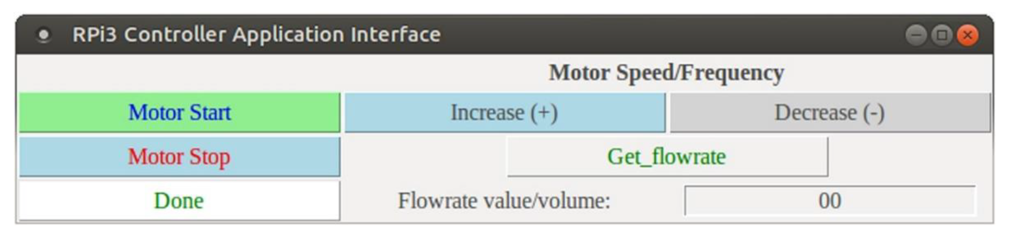The width and height of the screenshot is (1009, 240).
Task: Decrease (-) the motor frequency
Action: pyautogui.click(x=830, y=113)
